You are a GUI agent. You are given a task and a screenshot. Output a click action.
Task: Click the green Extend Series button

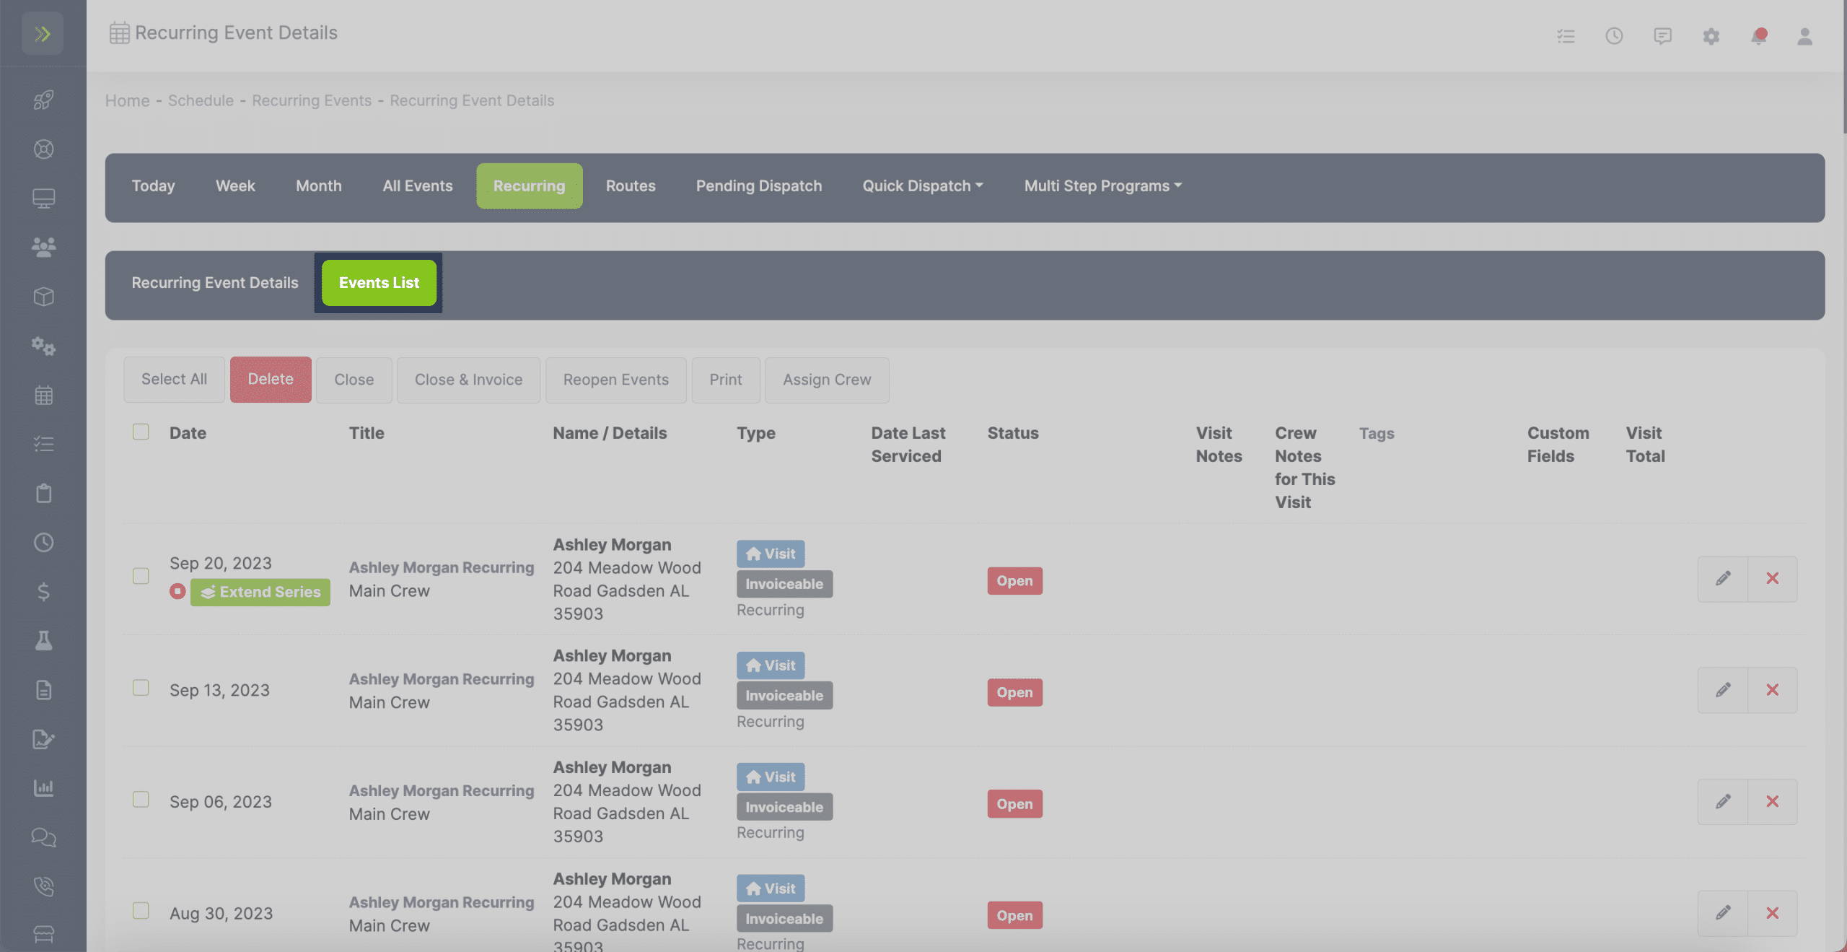click(x=260, y=592)
